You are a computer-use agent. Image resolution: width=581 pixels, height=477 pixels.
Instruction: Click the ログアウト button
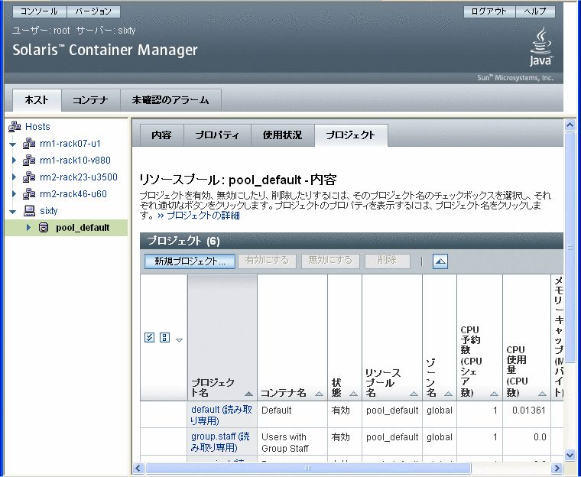tap(489, 11)
